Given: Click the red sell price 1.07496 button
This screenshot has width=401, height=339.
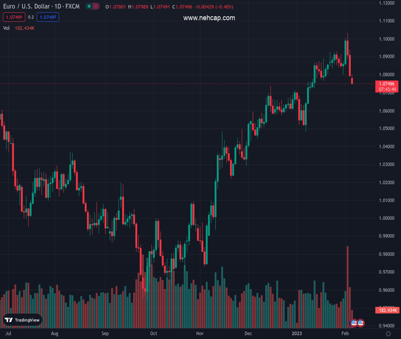Looking at the screenshot, I should [13, 17].
